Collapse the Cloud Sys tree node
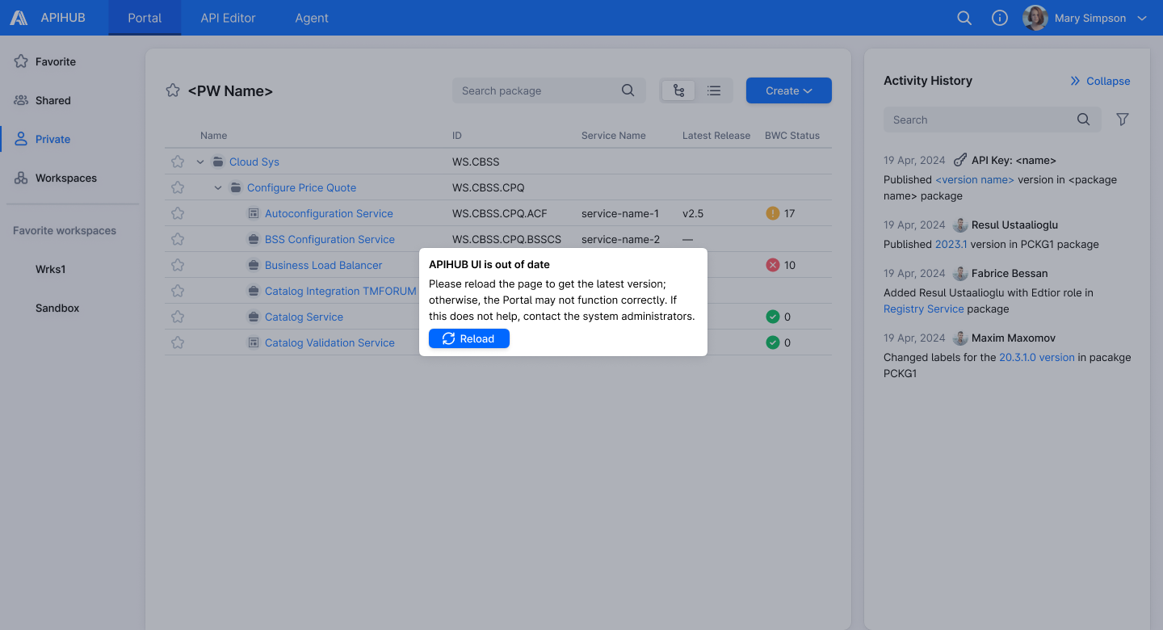This screenshot has height=630, width=1163. click(x=200, y=162)
